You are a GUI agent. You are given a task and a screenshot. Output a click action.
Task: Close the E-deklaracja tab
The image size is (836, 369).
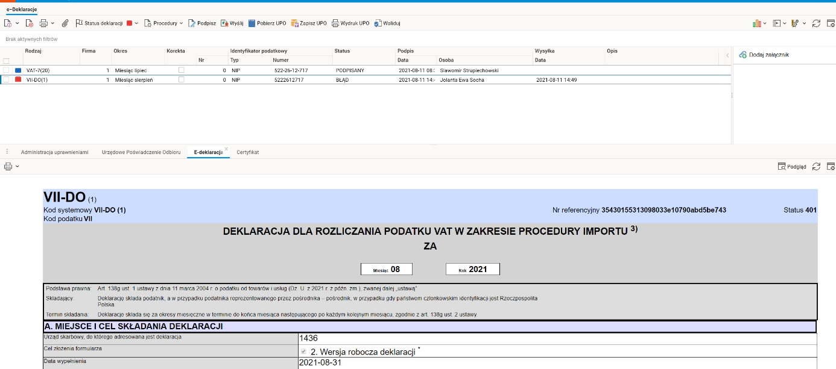click(226, 149)
